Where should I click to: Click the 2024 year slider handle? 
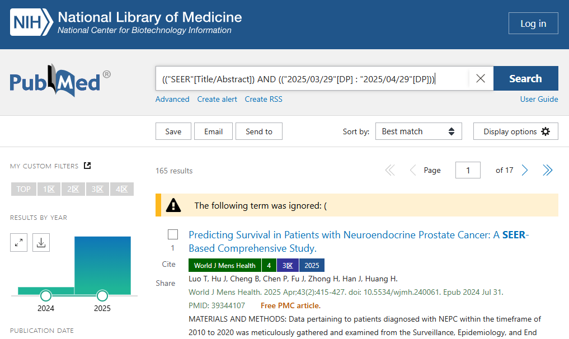(46, 296)
